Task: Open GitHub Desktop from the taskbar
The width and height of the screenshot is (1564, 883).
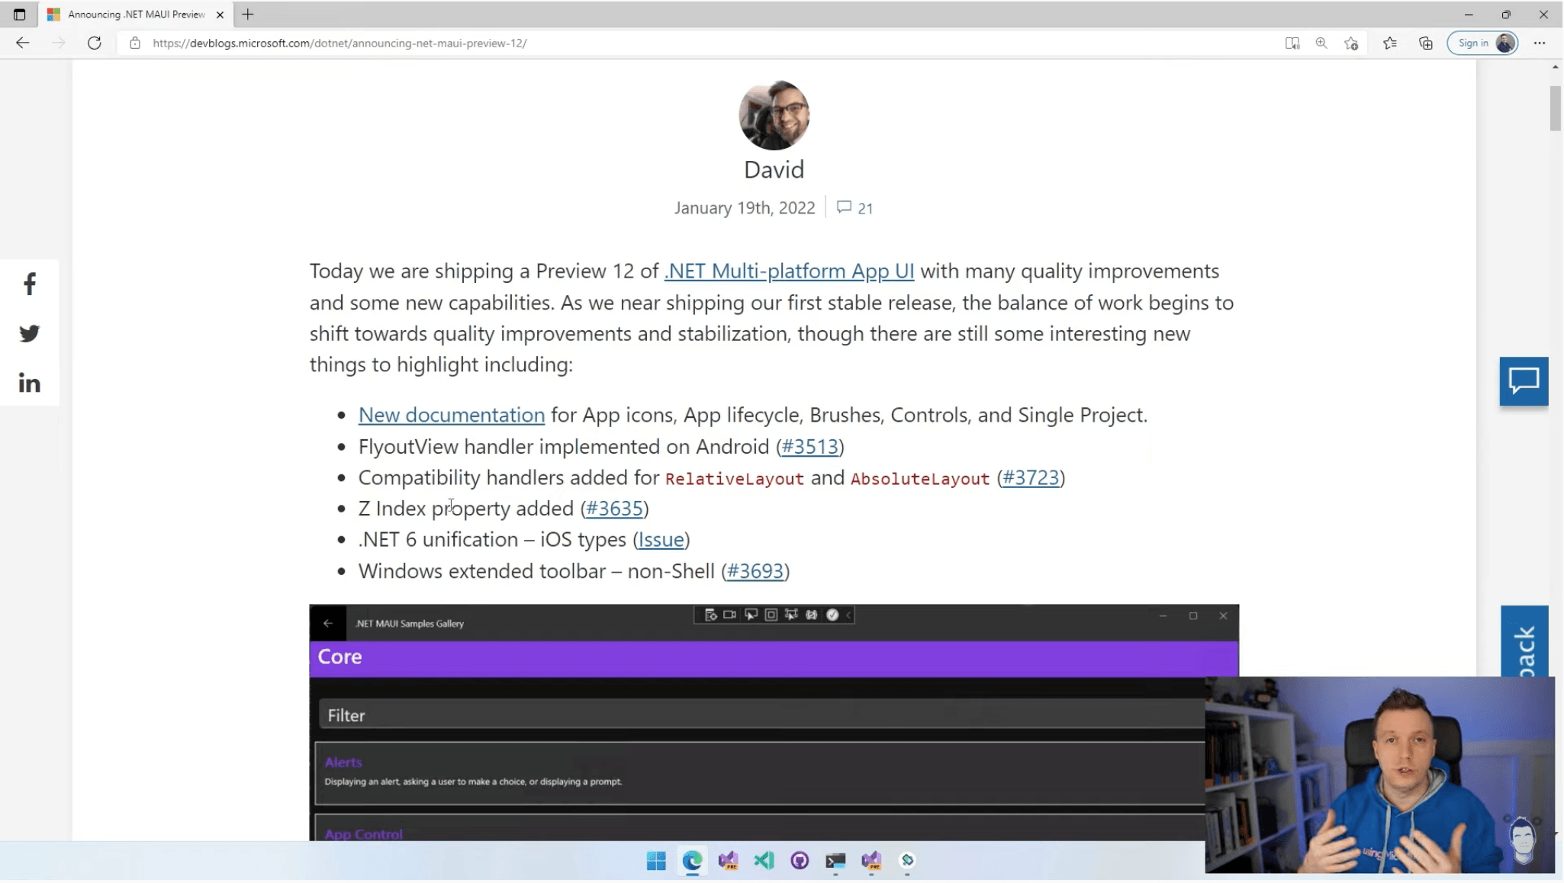Action: coord(800,862)
